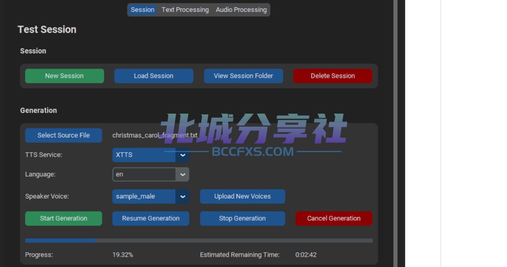The width and height of the screenshot is (507, 267).
Task: Open the Audio Processing tab
Action: point(241,10)
